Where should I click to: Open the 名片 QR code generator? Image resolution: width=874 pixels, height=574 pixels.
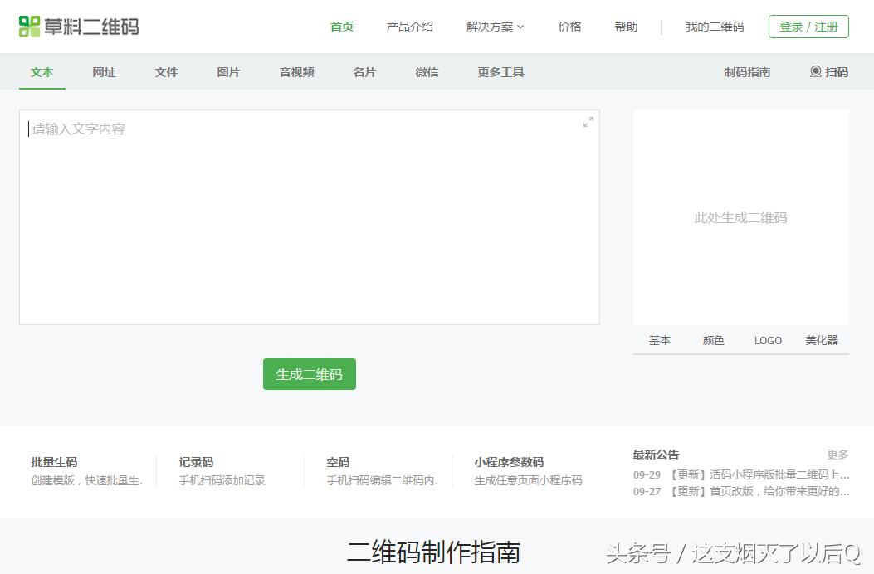click(x=364, y=72)
